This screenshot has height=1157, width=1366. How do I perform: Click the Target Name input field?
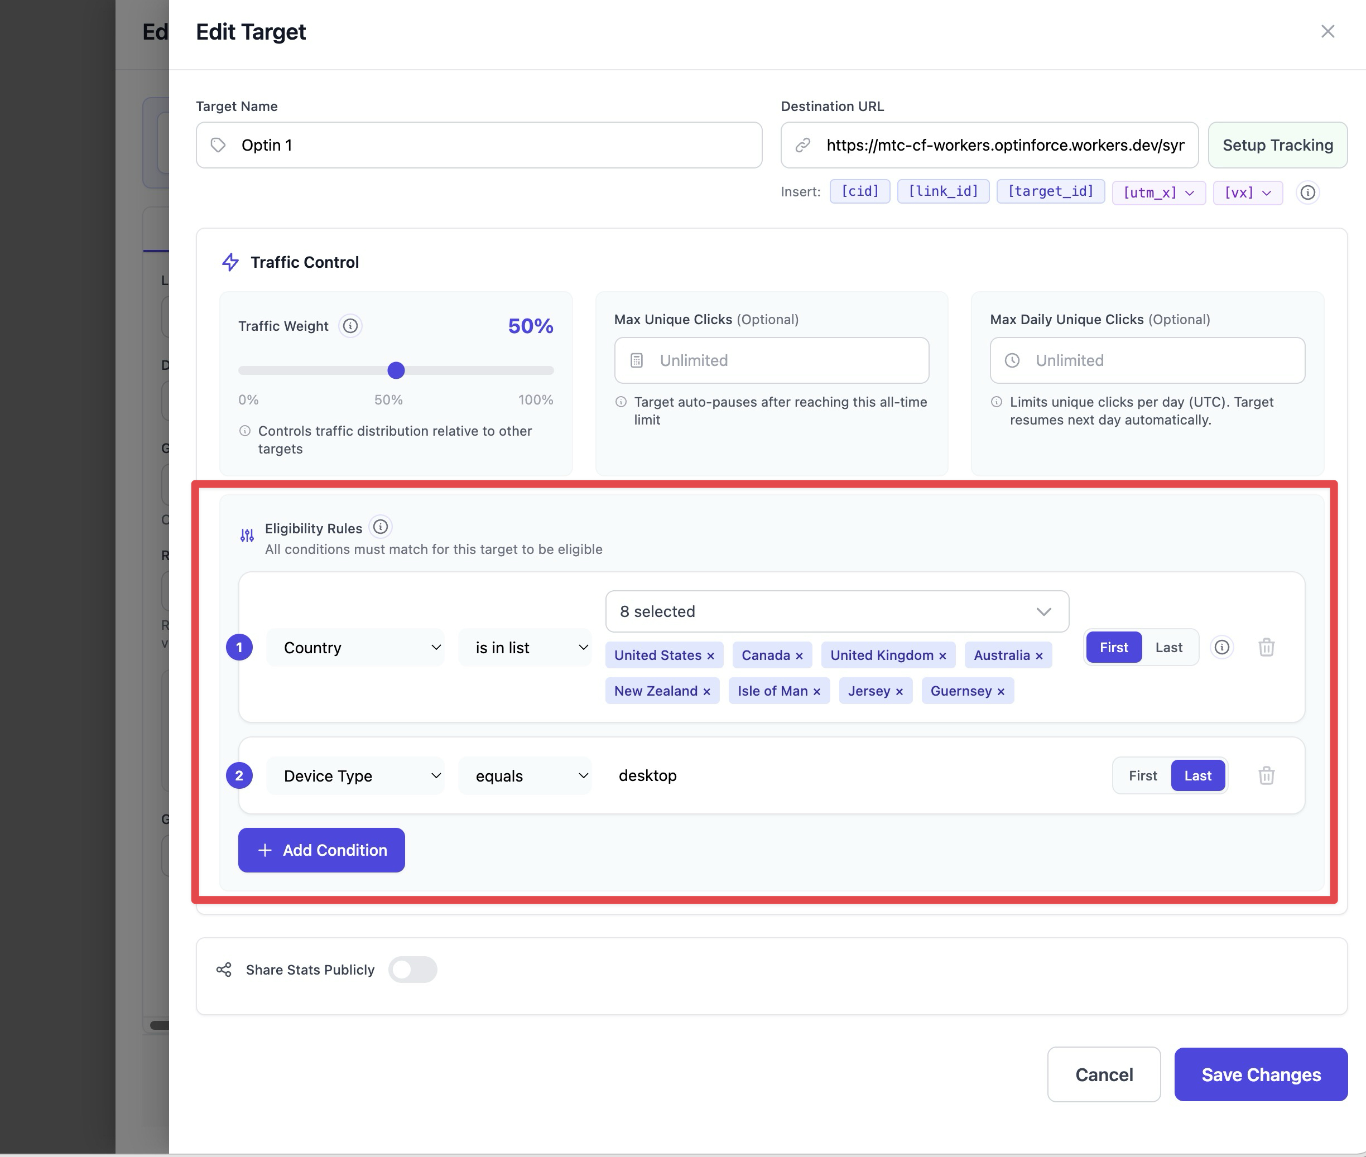[x=479, y=145]
